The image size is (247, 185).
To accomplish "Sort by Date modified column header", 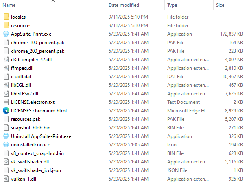I will pyautogui.click(x=124, y=5).
